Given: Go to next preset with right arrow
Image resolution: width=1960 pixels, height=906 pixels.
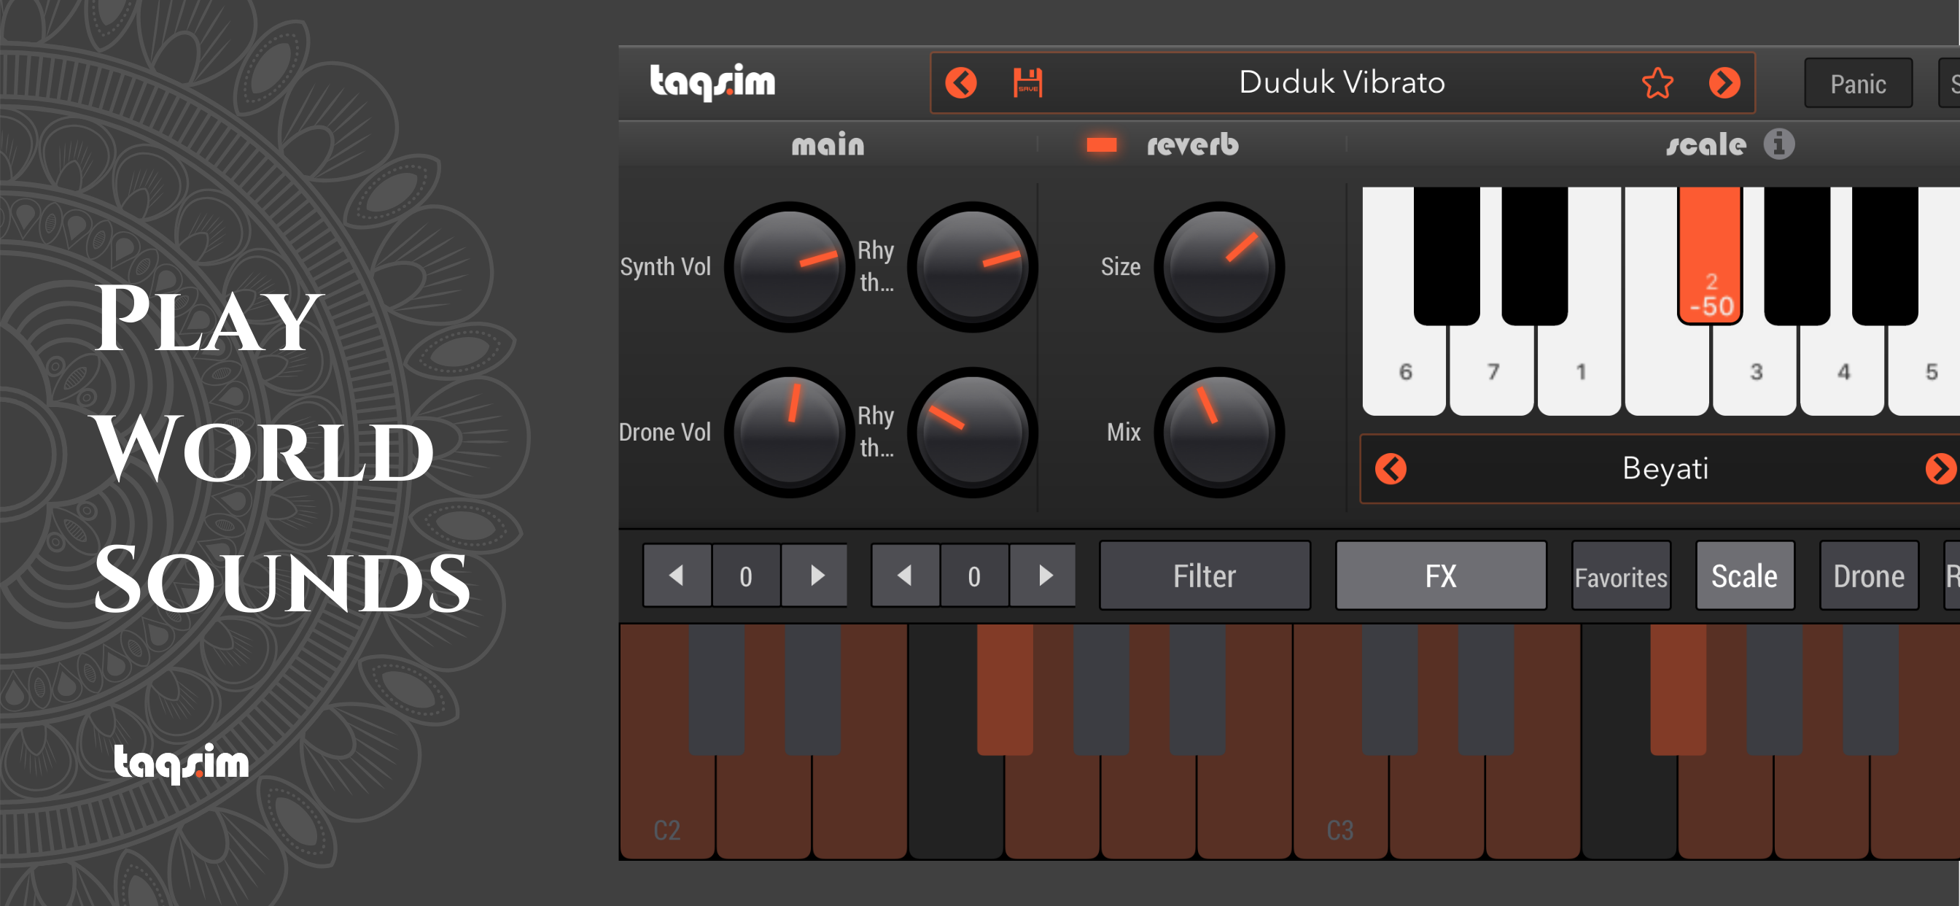Looking at the screenshot, I should (1724, 82).
